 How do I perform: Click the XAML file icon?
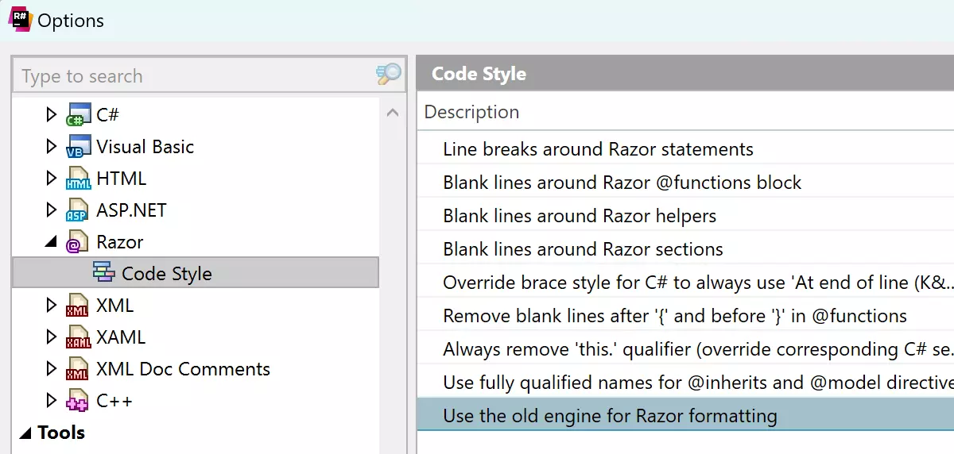[x=77, y=337]
